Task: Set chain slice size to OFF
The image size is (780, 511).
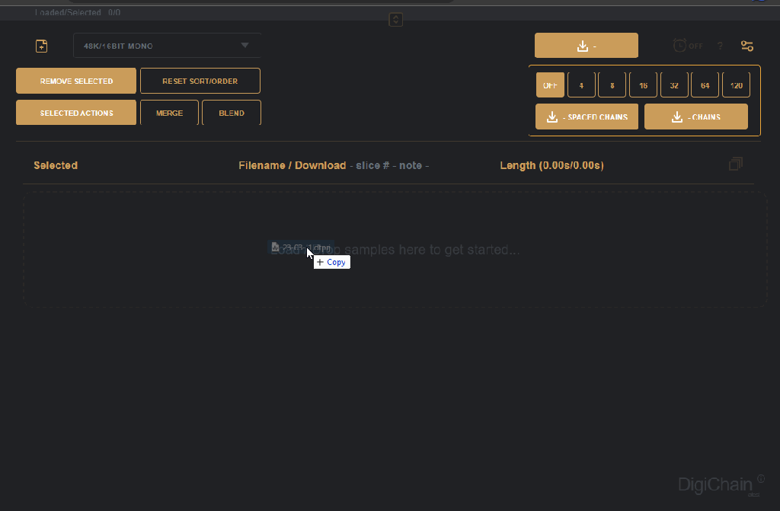Action: 550,85
